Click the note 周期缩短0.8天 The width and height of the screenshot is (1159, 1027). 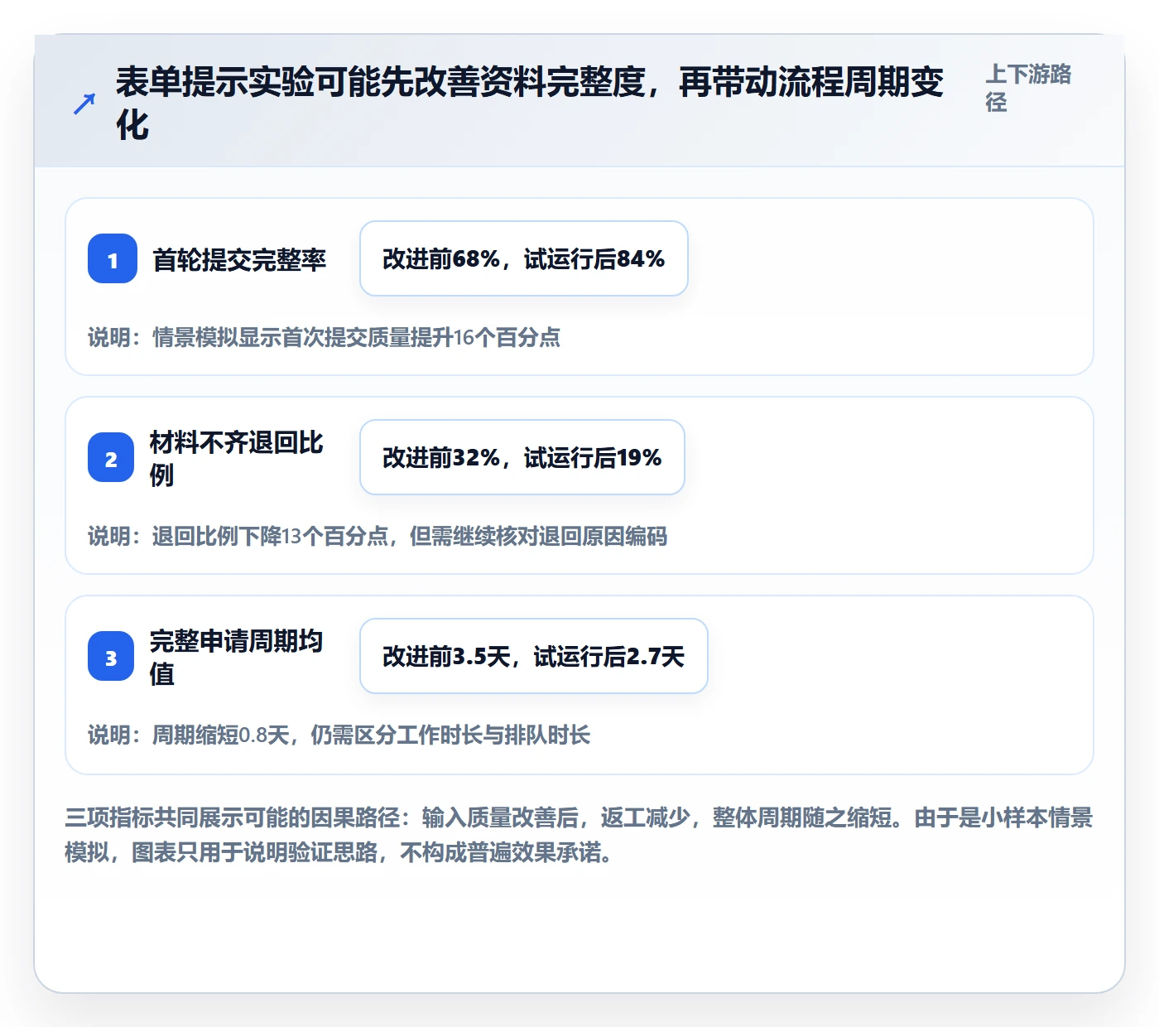click(x=339, y=735)
